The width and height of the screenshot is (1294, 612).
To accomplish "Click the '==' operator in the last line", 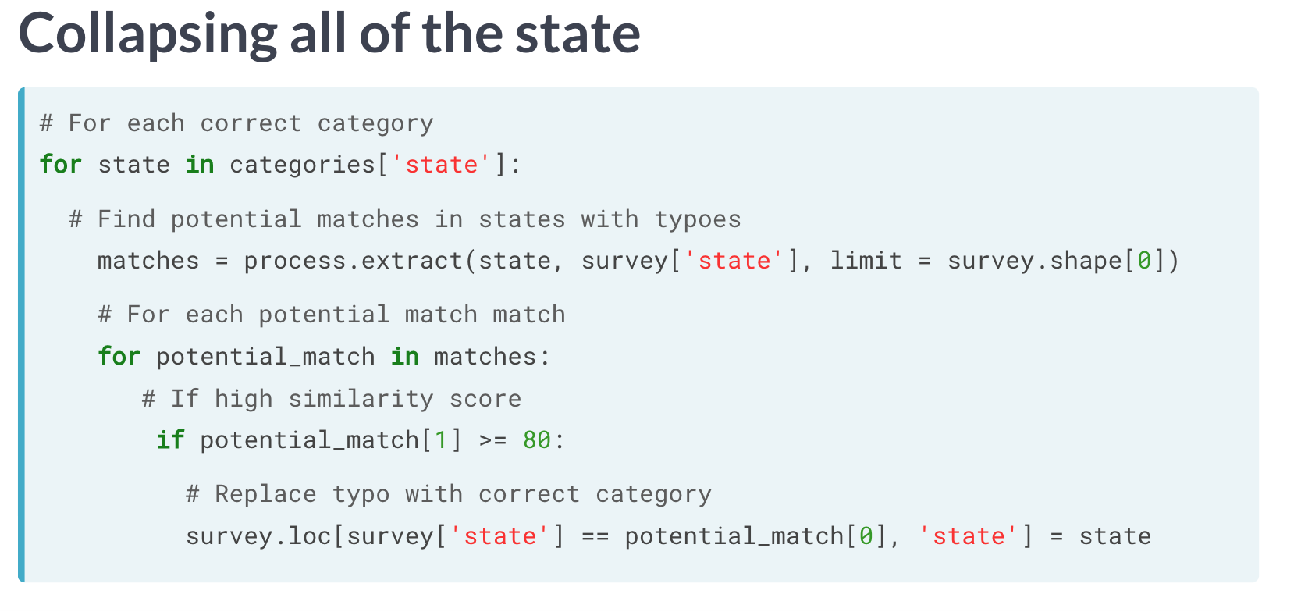I will [x=595, y=536].
